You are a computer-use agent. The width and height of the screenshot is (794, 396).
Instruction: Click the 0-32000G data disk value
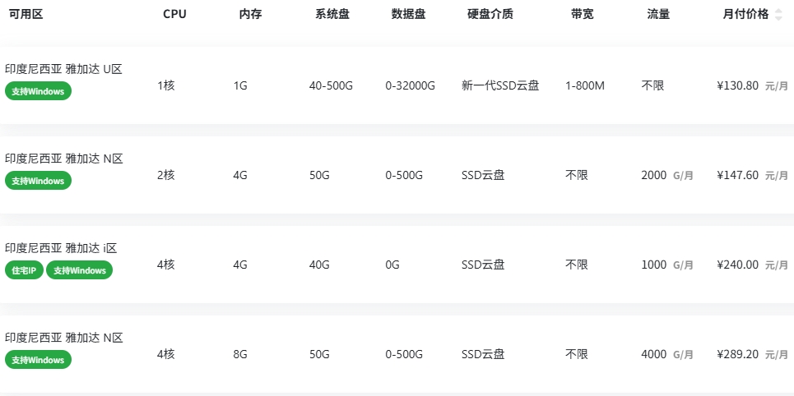click(410, 85)
